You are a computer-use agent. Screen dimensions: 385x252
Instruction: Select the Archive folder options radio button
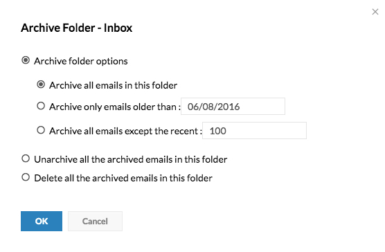[26, 60]
